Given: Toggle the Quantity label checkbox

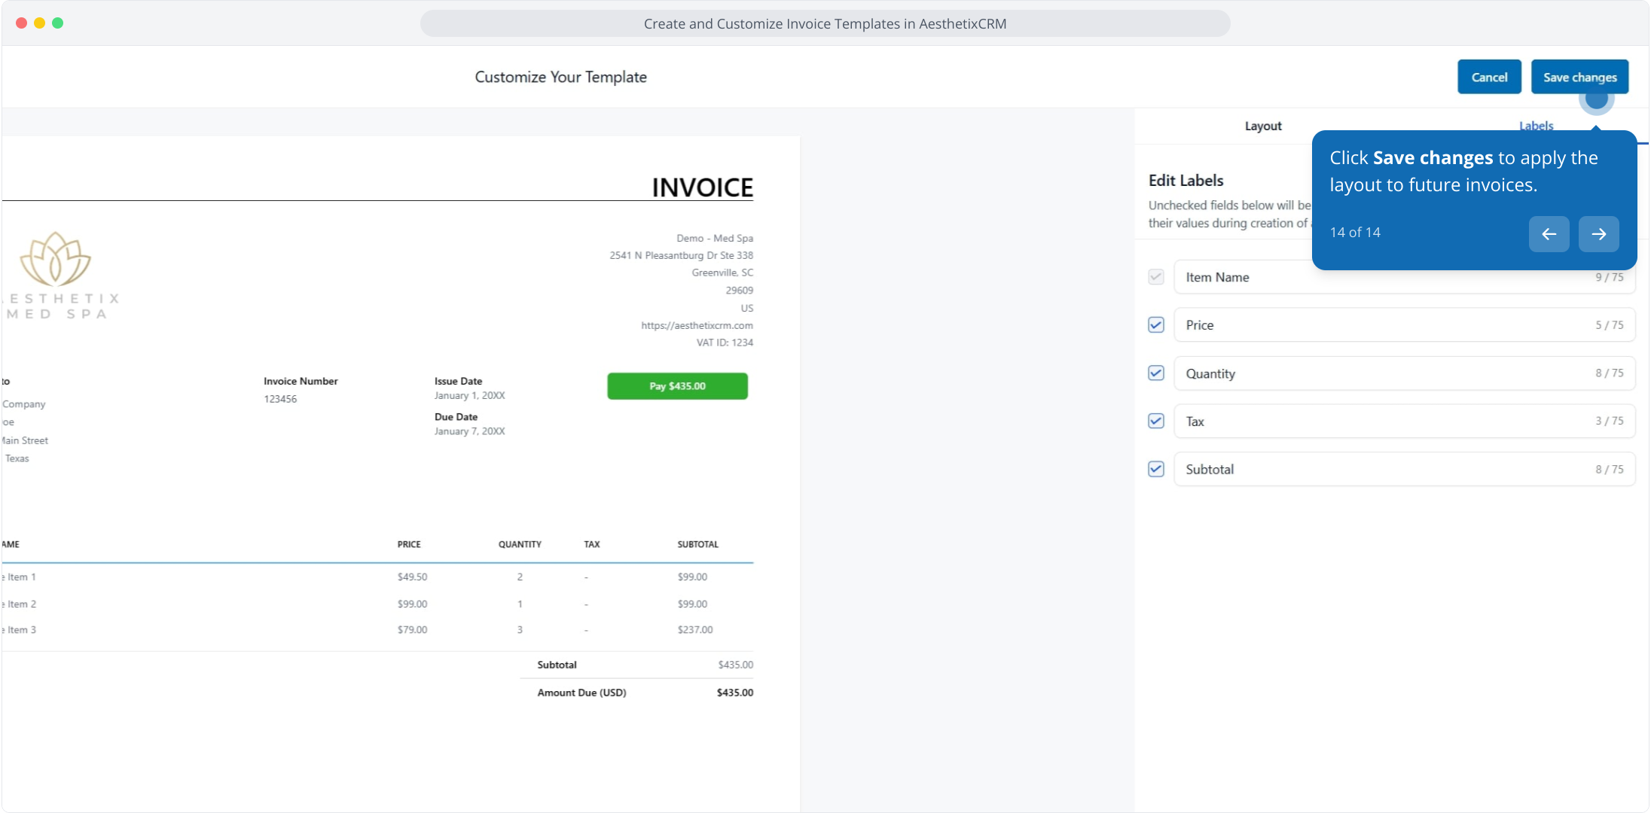Looking at the screenshot, I should [1156, 373].
